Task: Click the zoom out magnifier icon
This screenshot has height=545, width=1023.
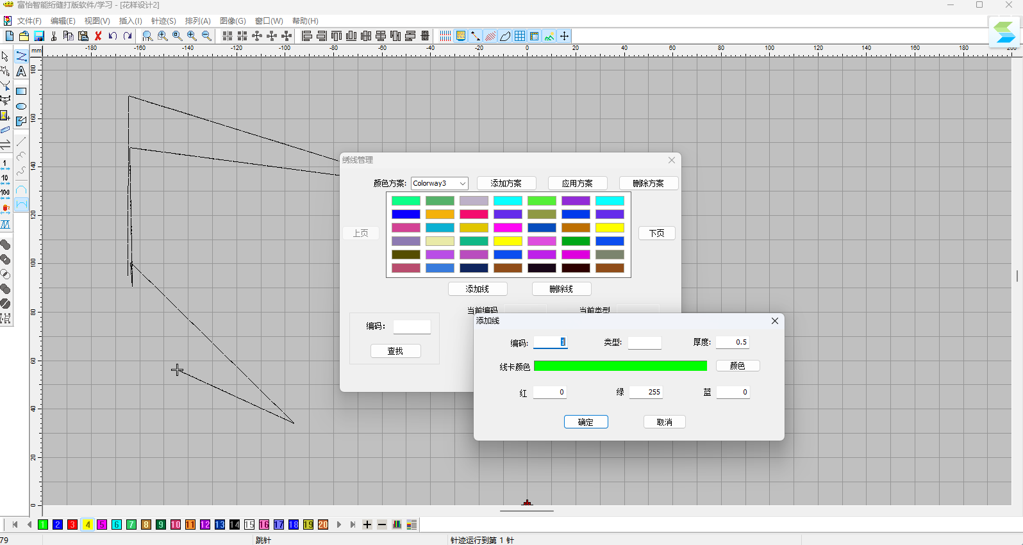Action: (206, 36)
